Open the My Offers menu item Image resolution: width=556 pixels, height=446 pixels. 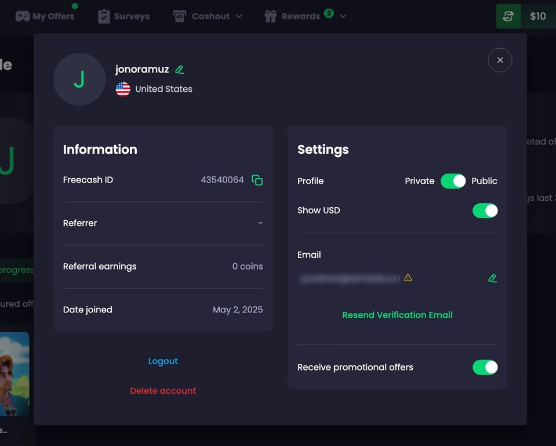(45, 16)
